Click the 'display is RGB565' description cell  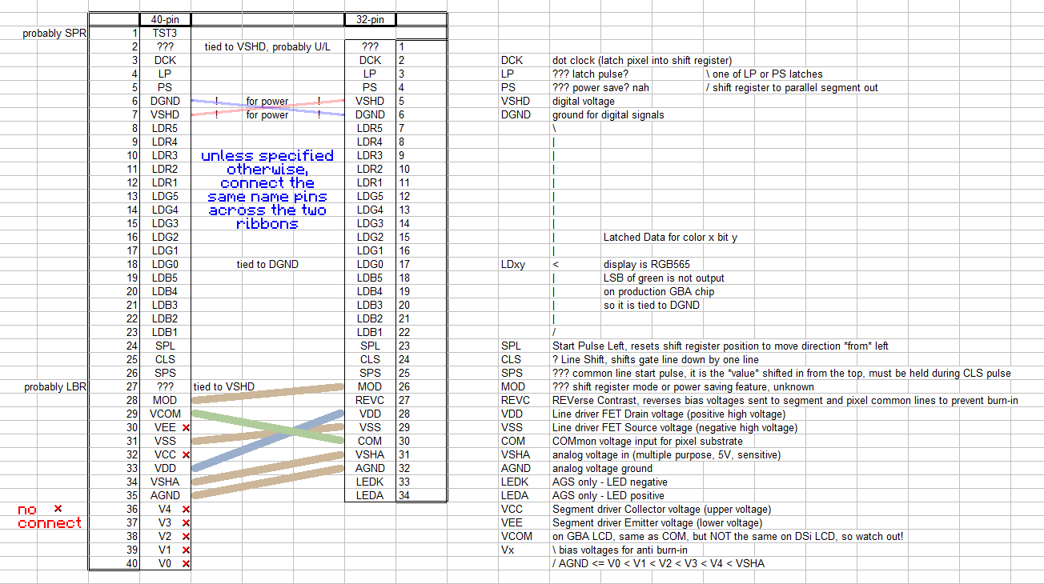[x=647, y=264]
